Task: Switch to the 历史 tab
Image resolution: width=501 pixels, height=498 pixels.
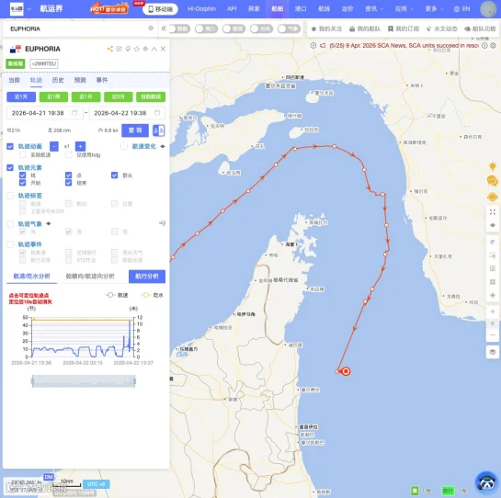Action: point(58,80)
